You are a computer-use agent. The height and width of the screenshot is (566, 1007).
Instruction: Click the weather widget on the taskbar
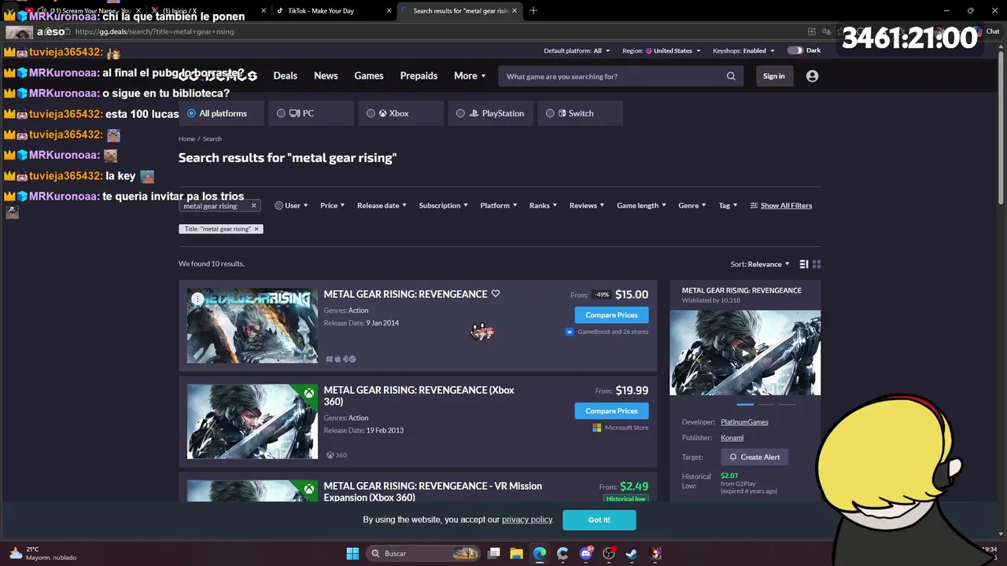[43, 553]
